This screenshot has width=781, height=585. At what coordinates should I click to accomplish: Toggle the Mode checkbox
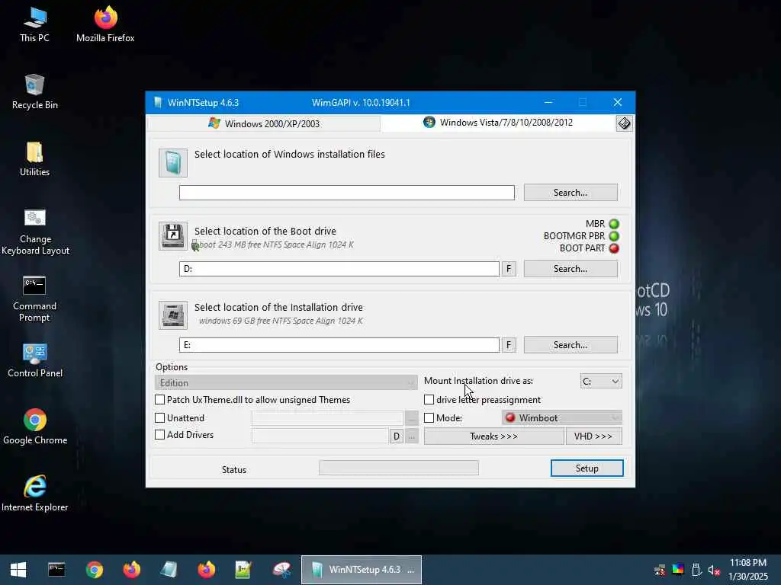click(429, 418)
